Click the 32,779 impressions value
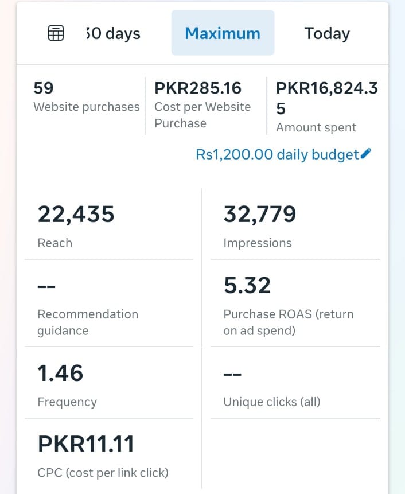The height and width of the screenshot is (494, 405). [260, 214]
